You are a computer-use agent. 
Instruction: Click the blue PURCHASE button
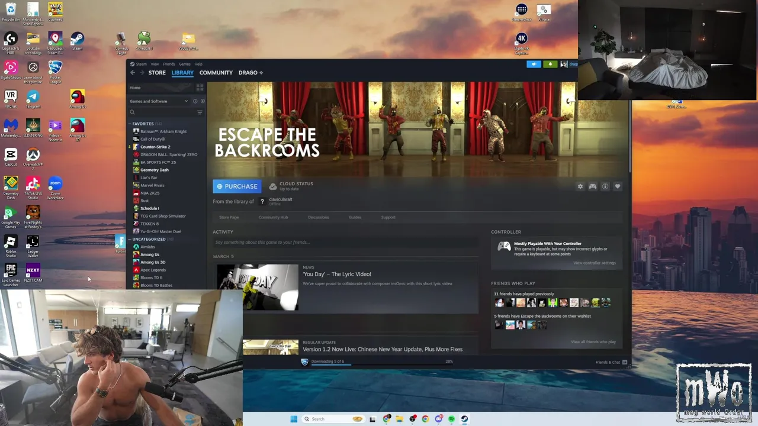237,186
